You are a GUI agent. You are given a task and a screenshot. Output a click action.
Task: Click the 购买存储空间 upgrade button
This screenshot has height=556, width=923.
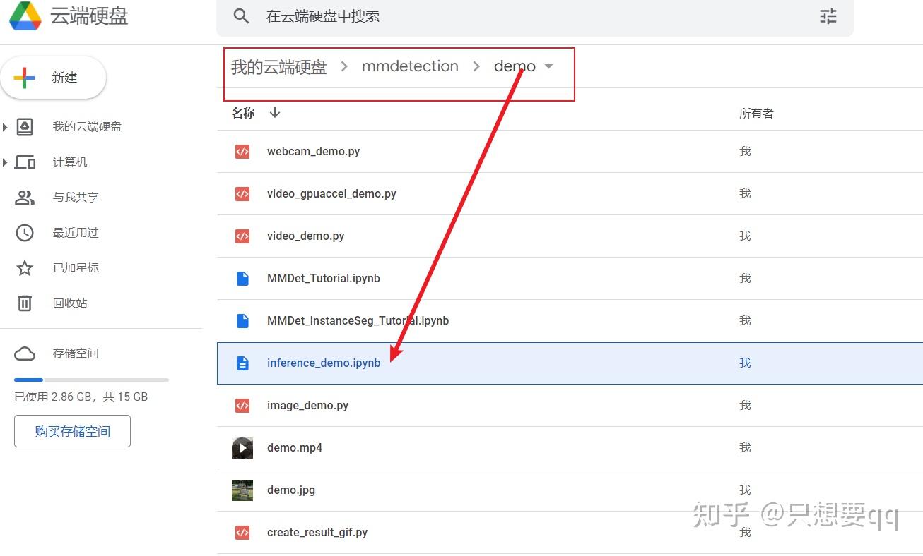pyautogui.click(x=71, y=431)
